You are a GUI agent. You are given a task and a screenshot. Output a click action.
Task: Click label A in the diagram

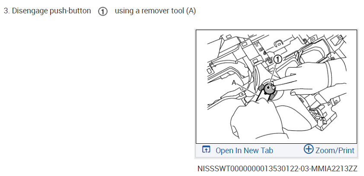pos(234,83)
